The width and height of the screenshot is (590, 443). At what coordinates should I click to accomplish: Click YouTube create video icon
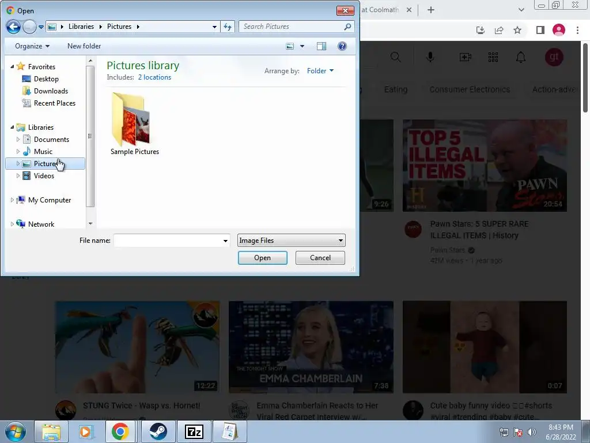(x=466, y=57)
